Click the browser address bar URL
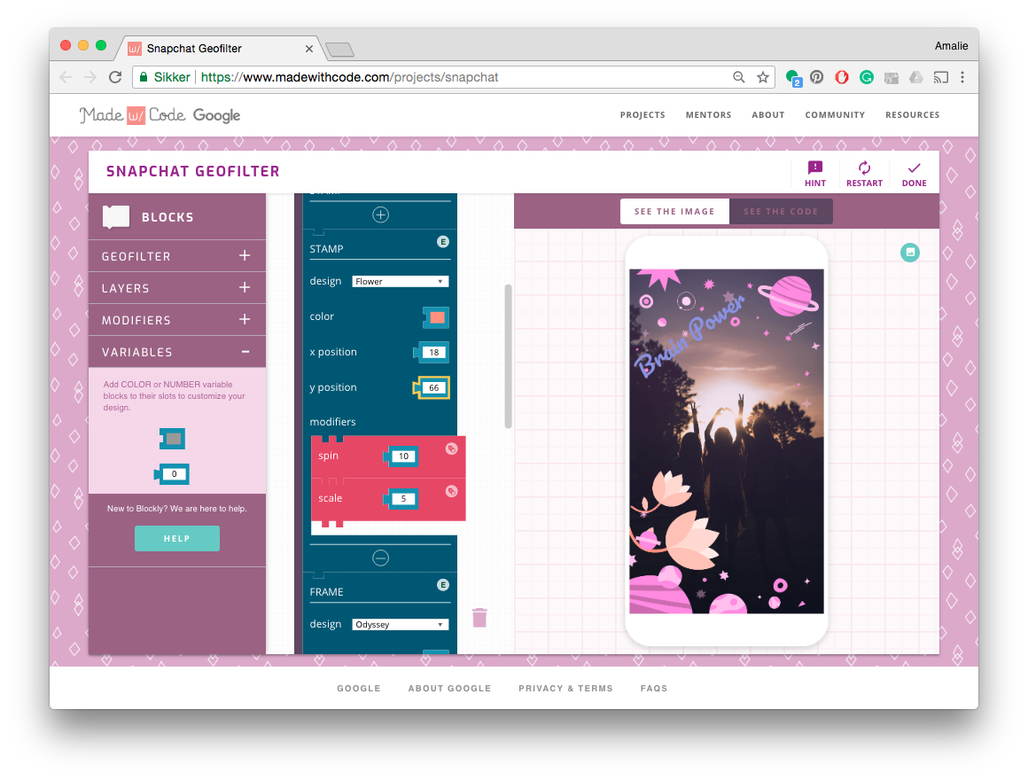1028x780 pixels. point(349,77)
